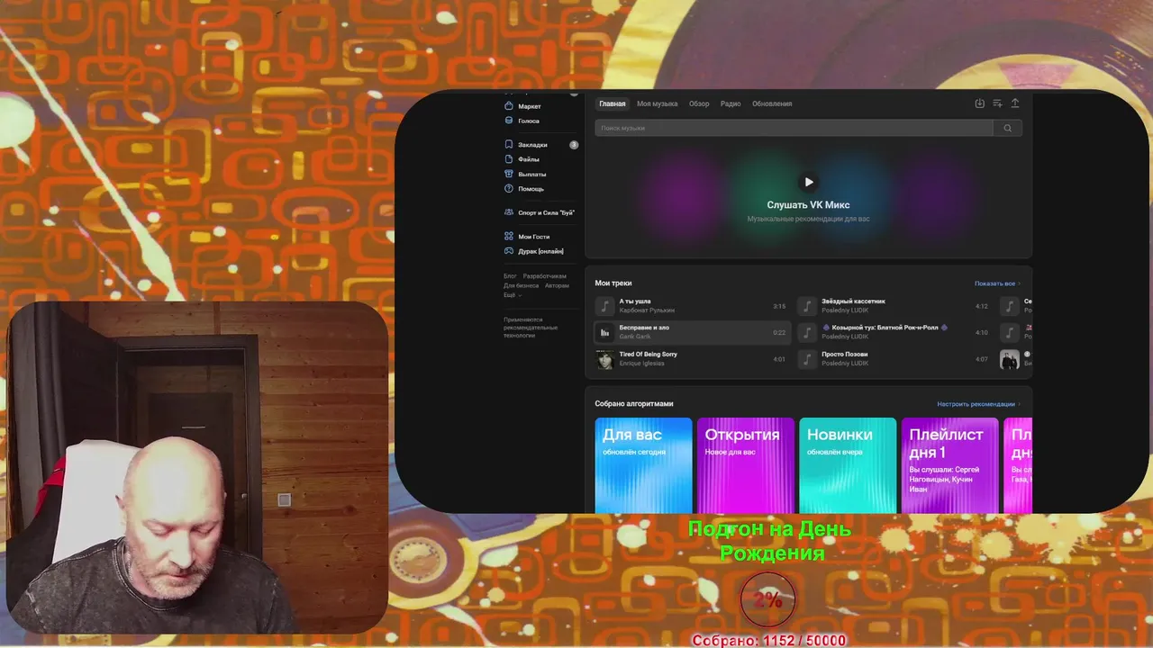Switch to the Обзор tab
Screen dimensions: 1153x648
[x=699, y=103]
